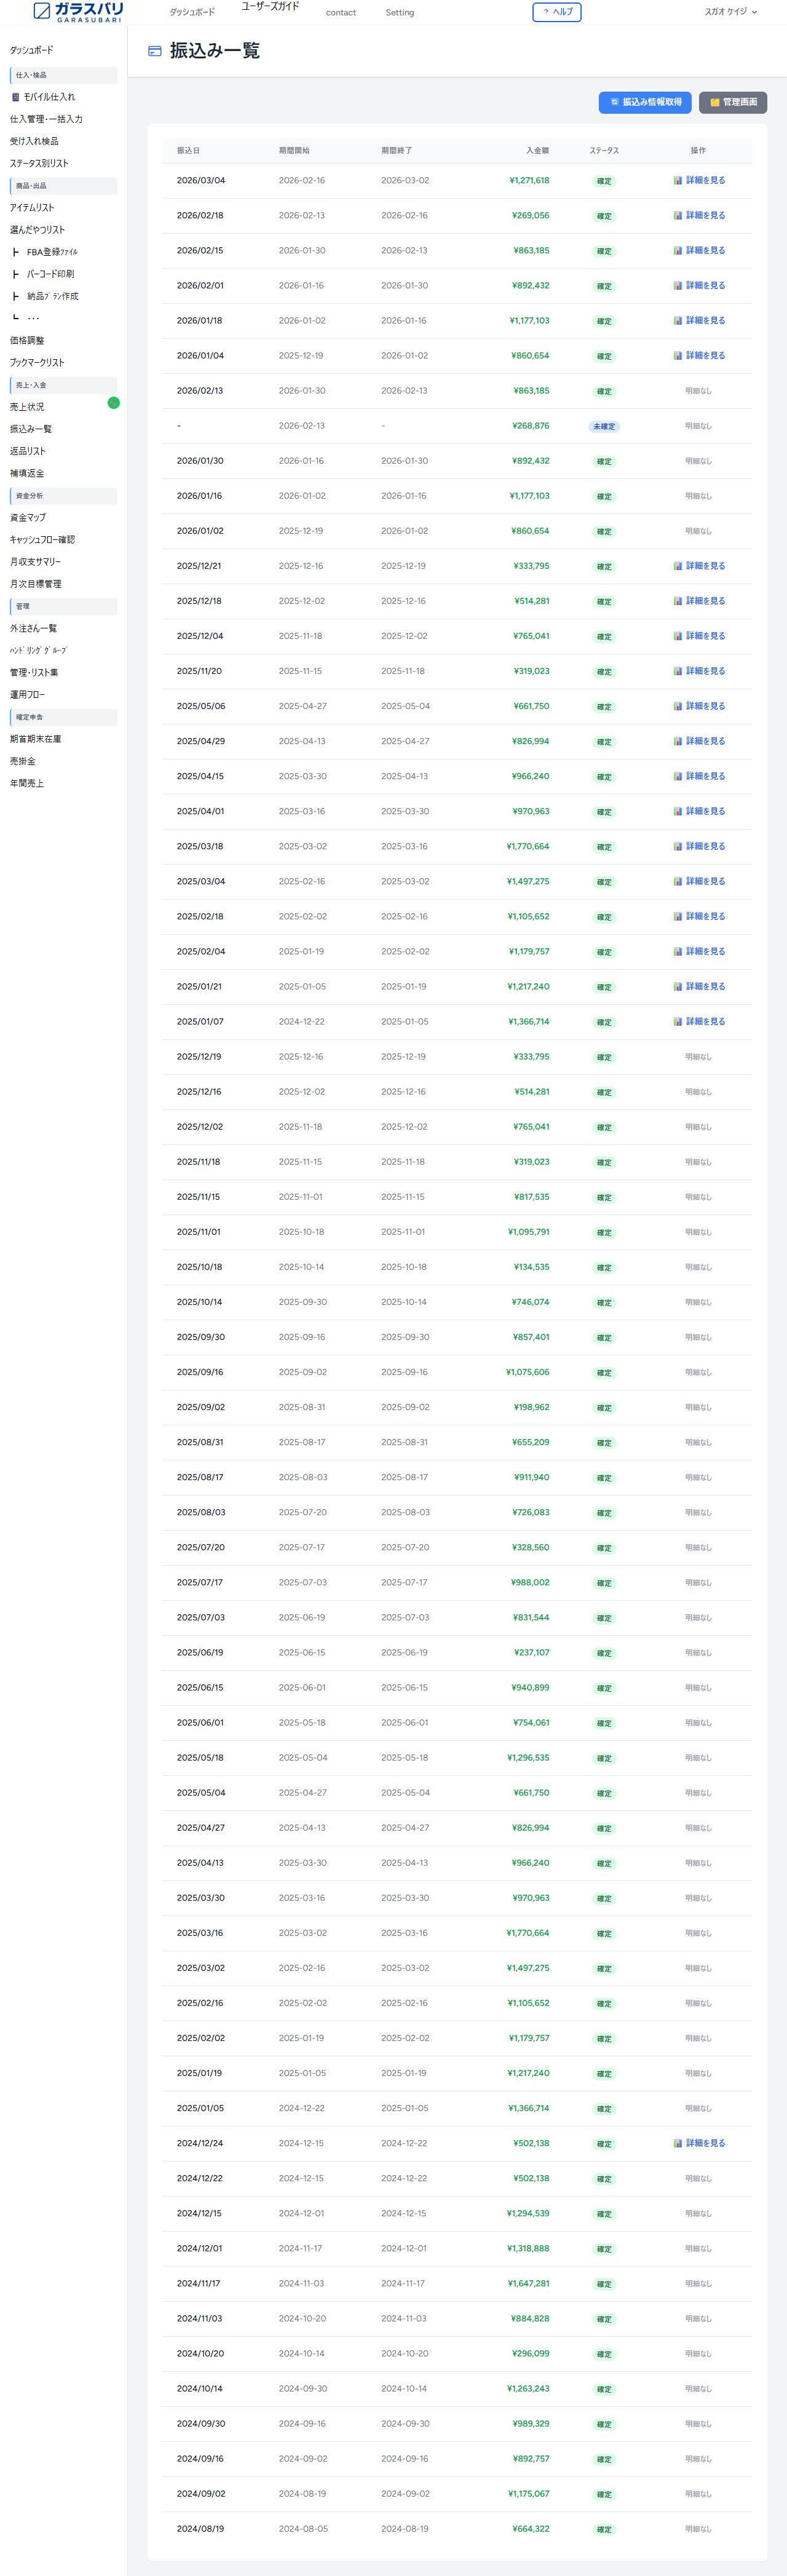
Task: Click the card icon beside 振込み一覧 title
Action: 155,51
